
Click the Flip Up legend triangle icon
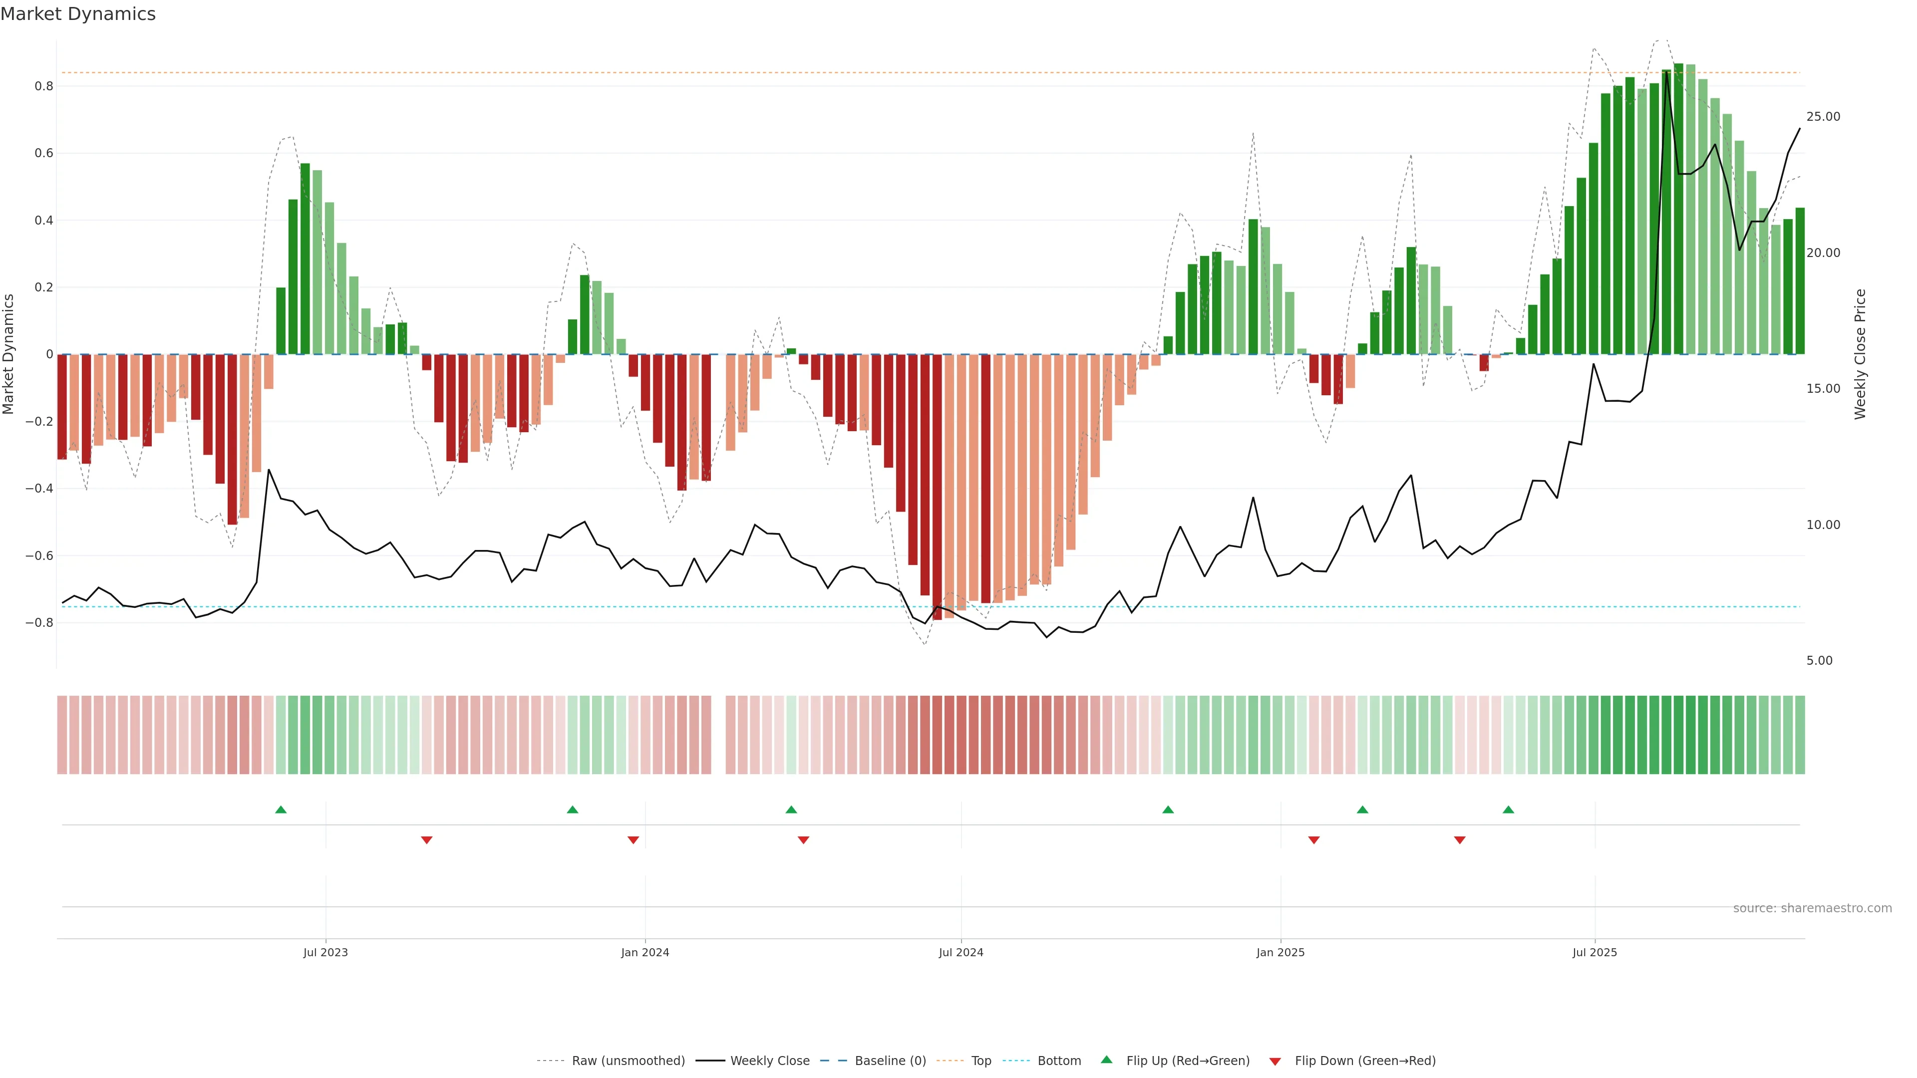(1107, 1060)
